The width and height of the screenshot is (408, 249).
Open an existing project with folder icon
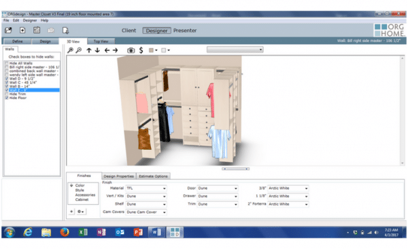[8, 31]
